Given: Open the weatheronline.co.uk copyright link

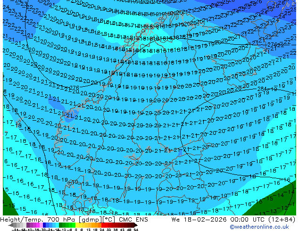Looking at the screenshot, I should tap(259, 227).
